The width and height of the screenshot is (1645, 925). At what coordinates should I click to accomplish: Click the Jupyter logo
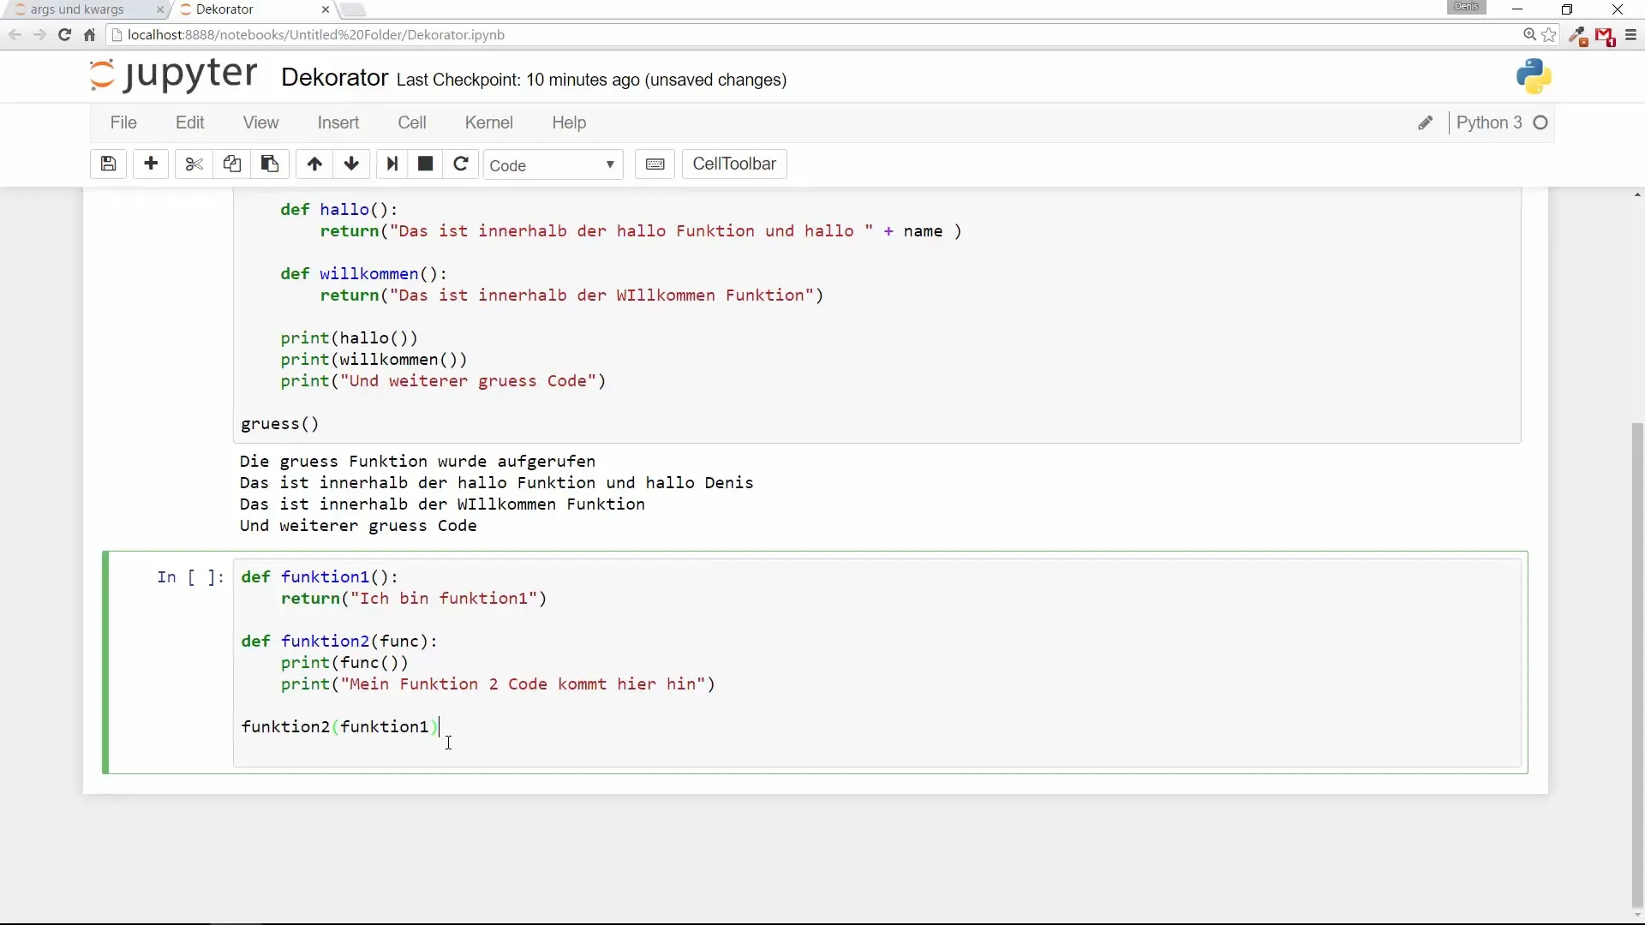(173, 75)
